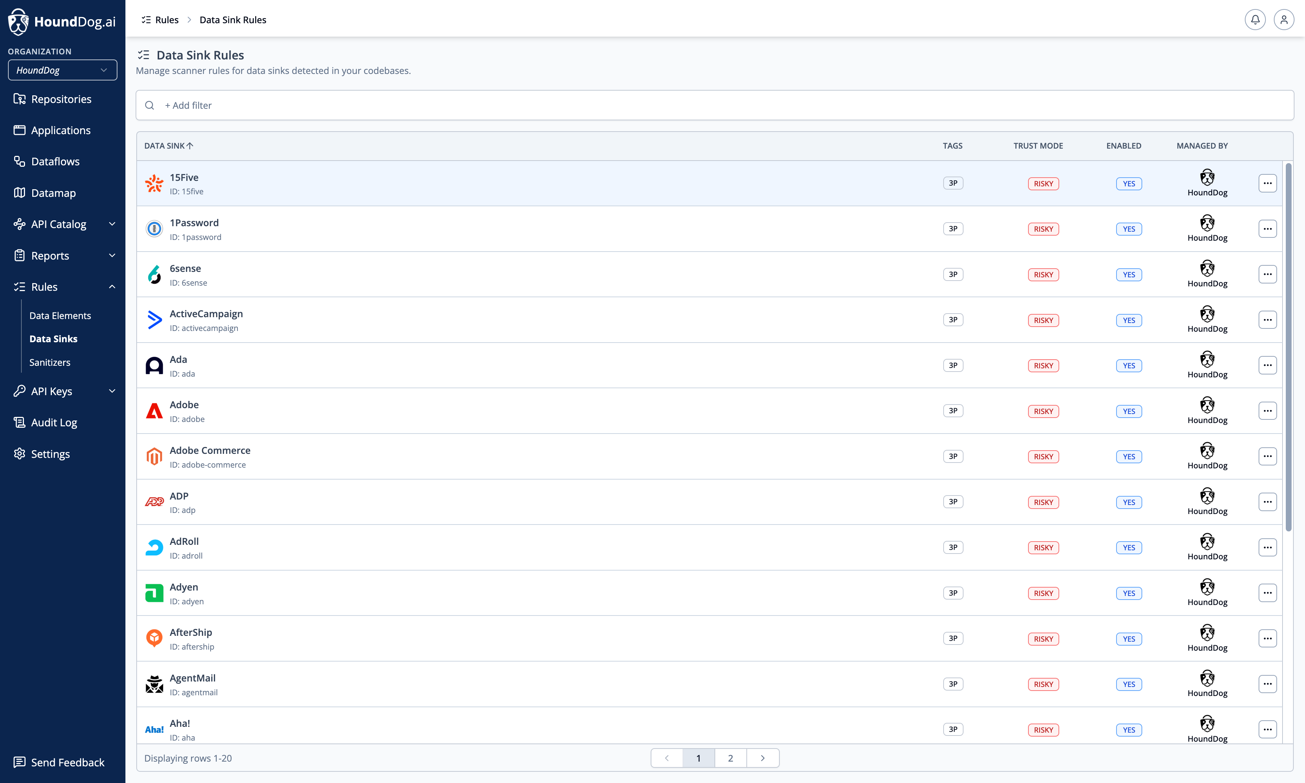Open more options for ADP row
This screenshot has height=783, width=1305.
coord(1267,502)
